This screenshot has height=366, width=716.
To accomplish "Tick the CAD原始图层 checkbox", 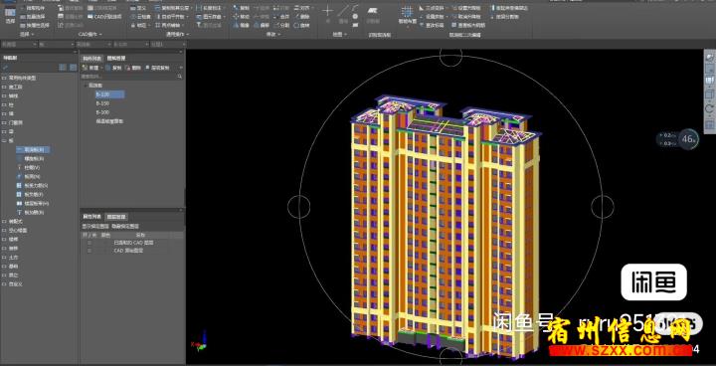I will [89, 251].
